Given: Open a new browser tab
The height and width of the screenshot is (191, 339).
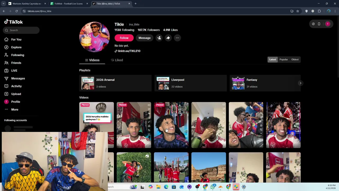Looking at the screenshot, I should point(136,4).
